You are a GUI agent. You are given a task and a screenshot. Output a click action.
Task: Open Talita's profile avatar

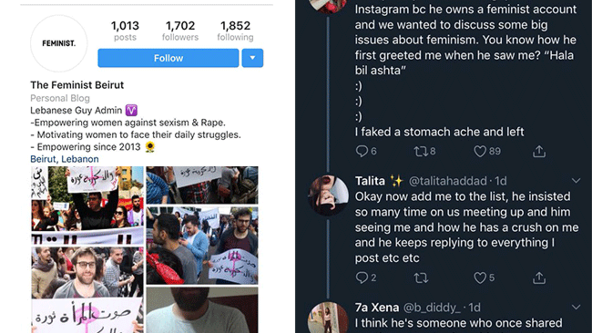coord(328,195)
